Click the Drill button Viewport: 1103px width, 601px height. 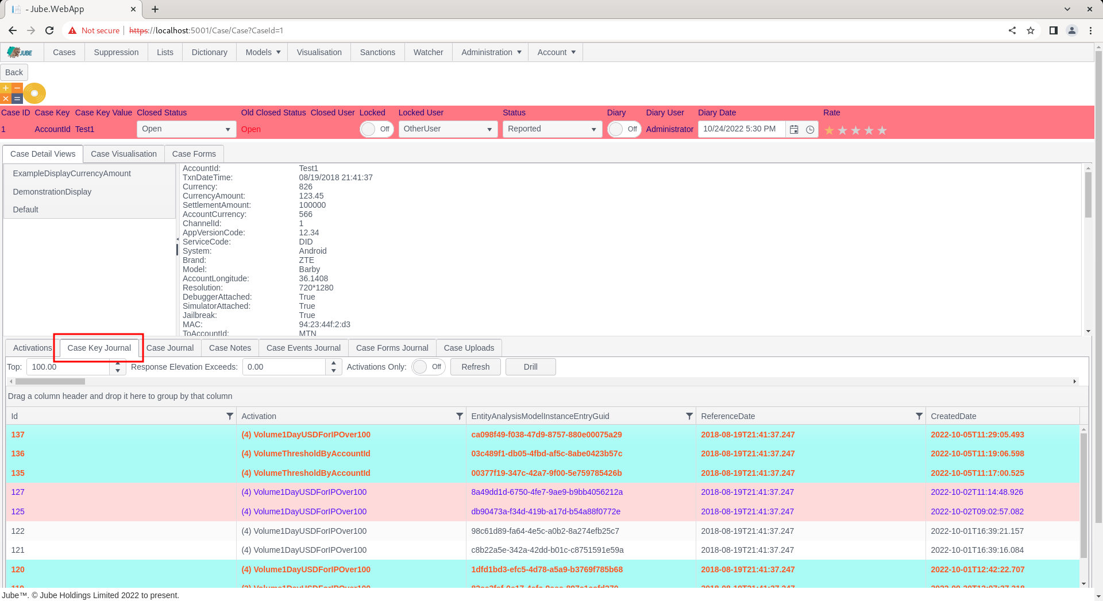tap(531, 367)
